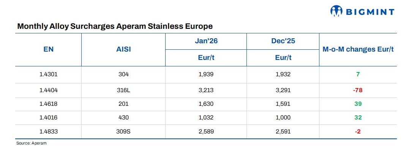Screen dimensions: 417x154
Task: Click the Source: Aperam footnote
Action: pyautogui.click(x=31, y=143)
